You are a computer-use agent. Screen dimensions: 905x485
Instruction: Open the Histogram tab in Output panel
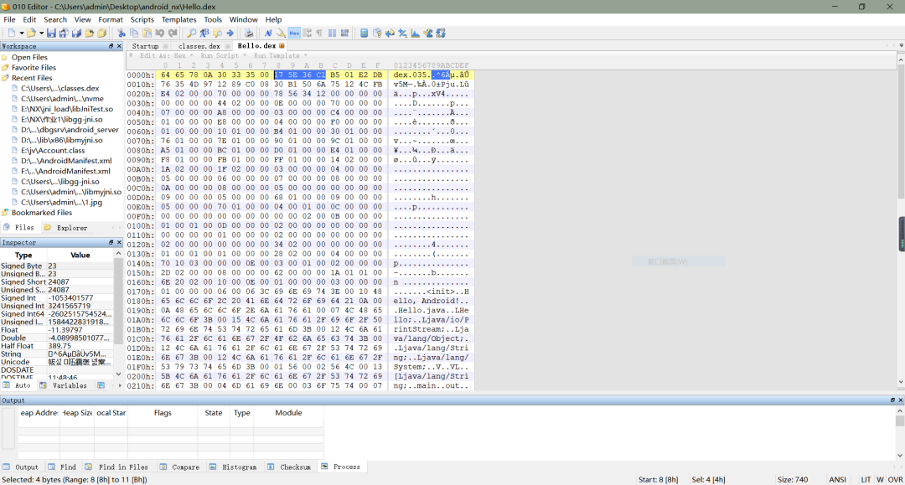233,467
